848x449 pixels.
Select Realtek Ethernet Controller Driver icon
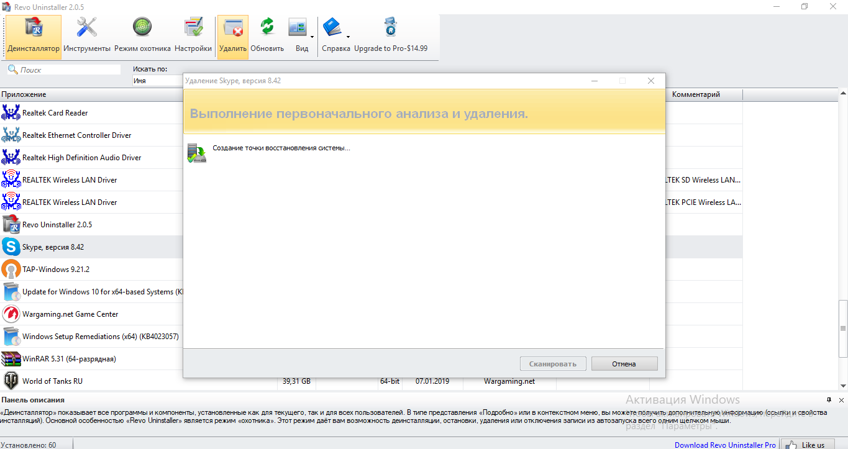click(x=11, y=135)
